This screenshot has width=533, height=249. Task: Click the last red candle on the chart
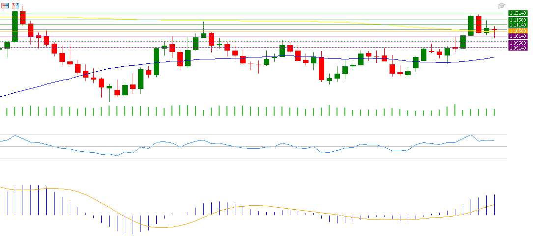(494, 30)
